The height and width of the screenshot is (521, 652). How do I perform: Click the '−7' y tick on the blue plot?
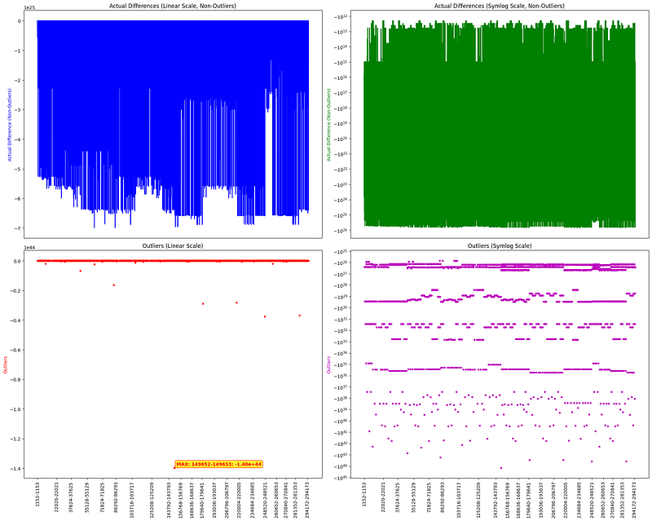pos(17,228)
